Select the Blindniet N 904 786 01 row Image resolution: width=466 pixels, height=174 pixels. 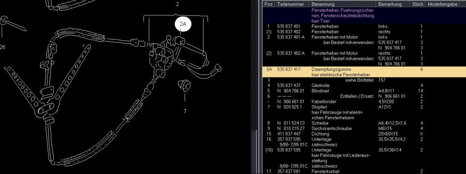tap(364, 91)
